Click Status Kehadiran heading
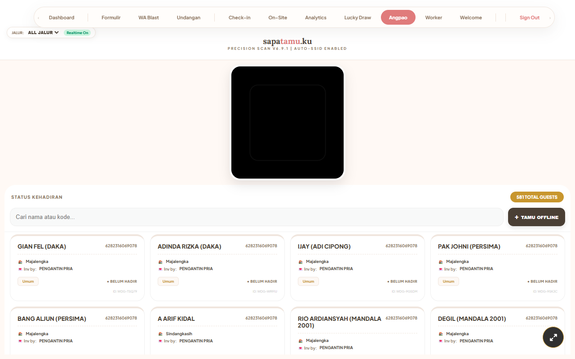 tap(37, 197)
